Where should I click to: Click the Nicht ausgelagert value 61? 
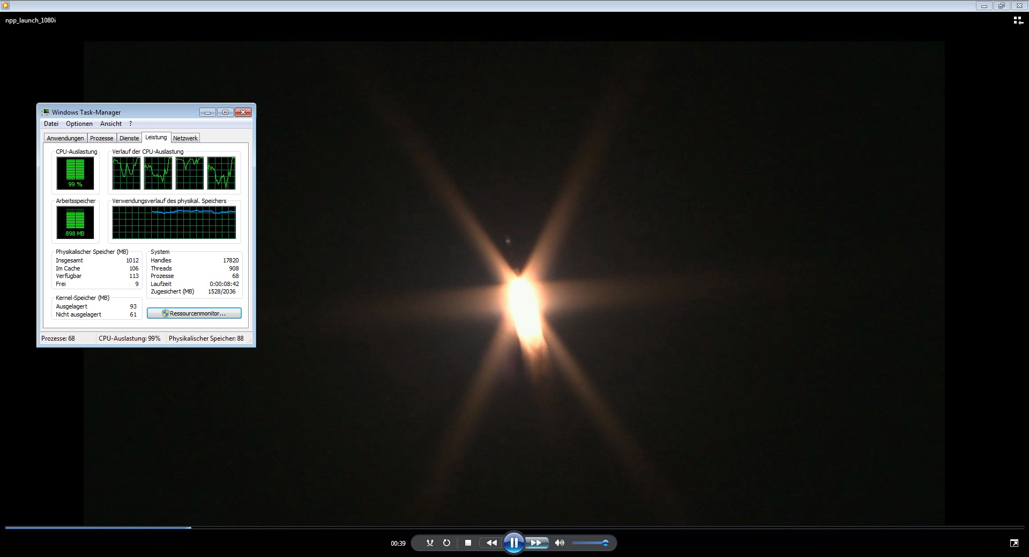click(x=133, y=314)
